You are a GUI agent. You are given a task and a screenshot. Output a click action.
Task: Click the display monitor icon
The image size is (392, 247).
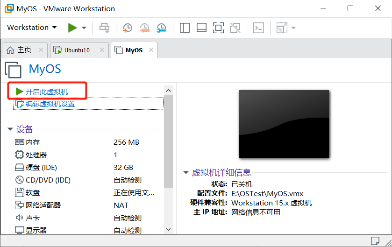pos(20,230)
